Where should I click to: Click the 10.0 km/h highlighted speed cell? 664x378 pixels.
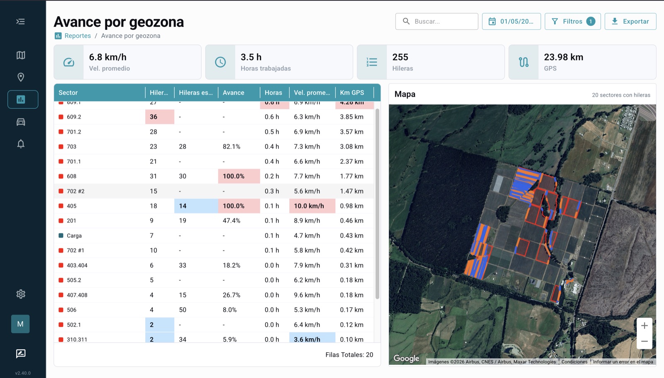pyautogui.click(x=312, y=206)
